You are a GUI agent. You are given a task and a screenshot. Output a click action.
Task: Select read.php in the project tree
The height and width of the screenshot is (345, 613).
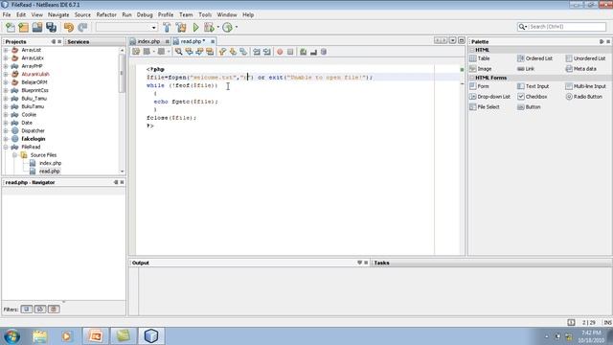pyautogui.click(x=50, y=172)
